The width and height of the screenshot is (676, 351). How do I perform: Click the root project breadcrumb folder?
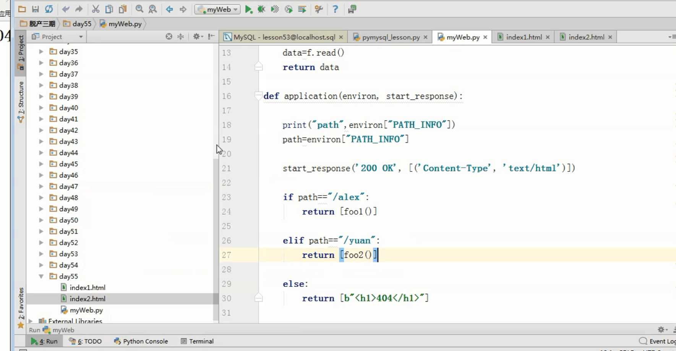point(37,24)
